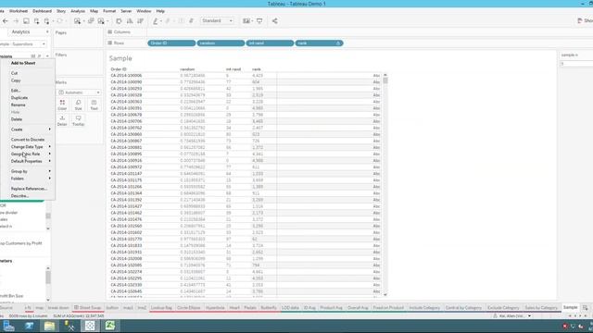Open the Help menu
This screenshot has height=333, width=593.
point(160,11)
